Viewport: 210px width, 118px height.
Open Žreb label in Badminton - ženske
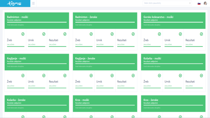[x=78, y=40]
